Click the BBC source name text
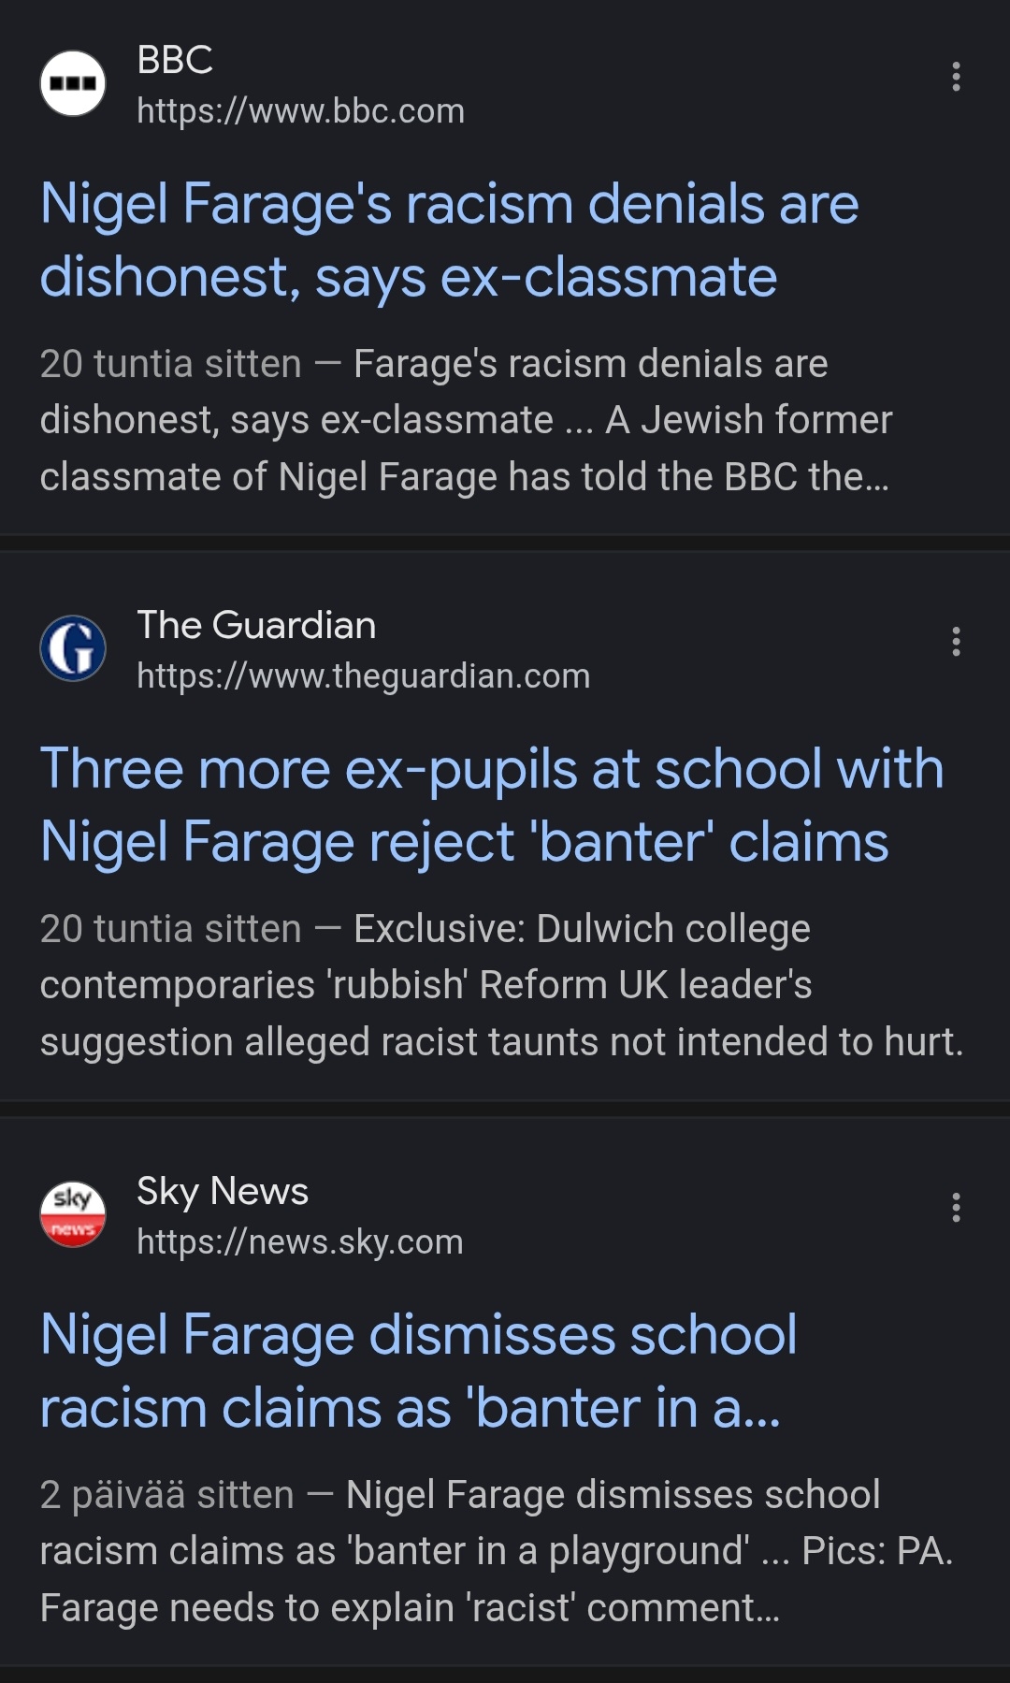The width and height of the screenshot is (1010, 1683). [175, 60]
